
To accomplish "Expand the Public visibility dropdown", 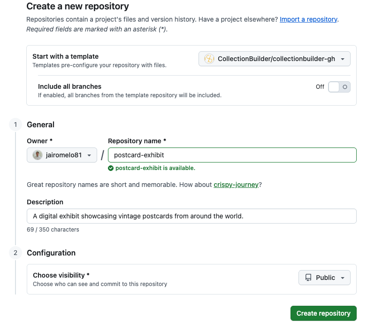I will coord(324,278).
